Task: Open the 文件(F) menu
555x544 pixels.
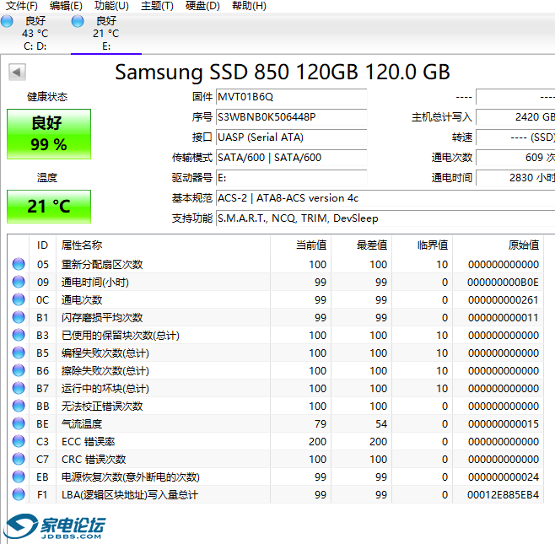Action: pos(22,6)
